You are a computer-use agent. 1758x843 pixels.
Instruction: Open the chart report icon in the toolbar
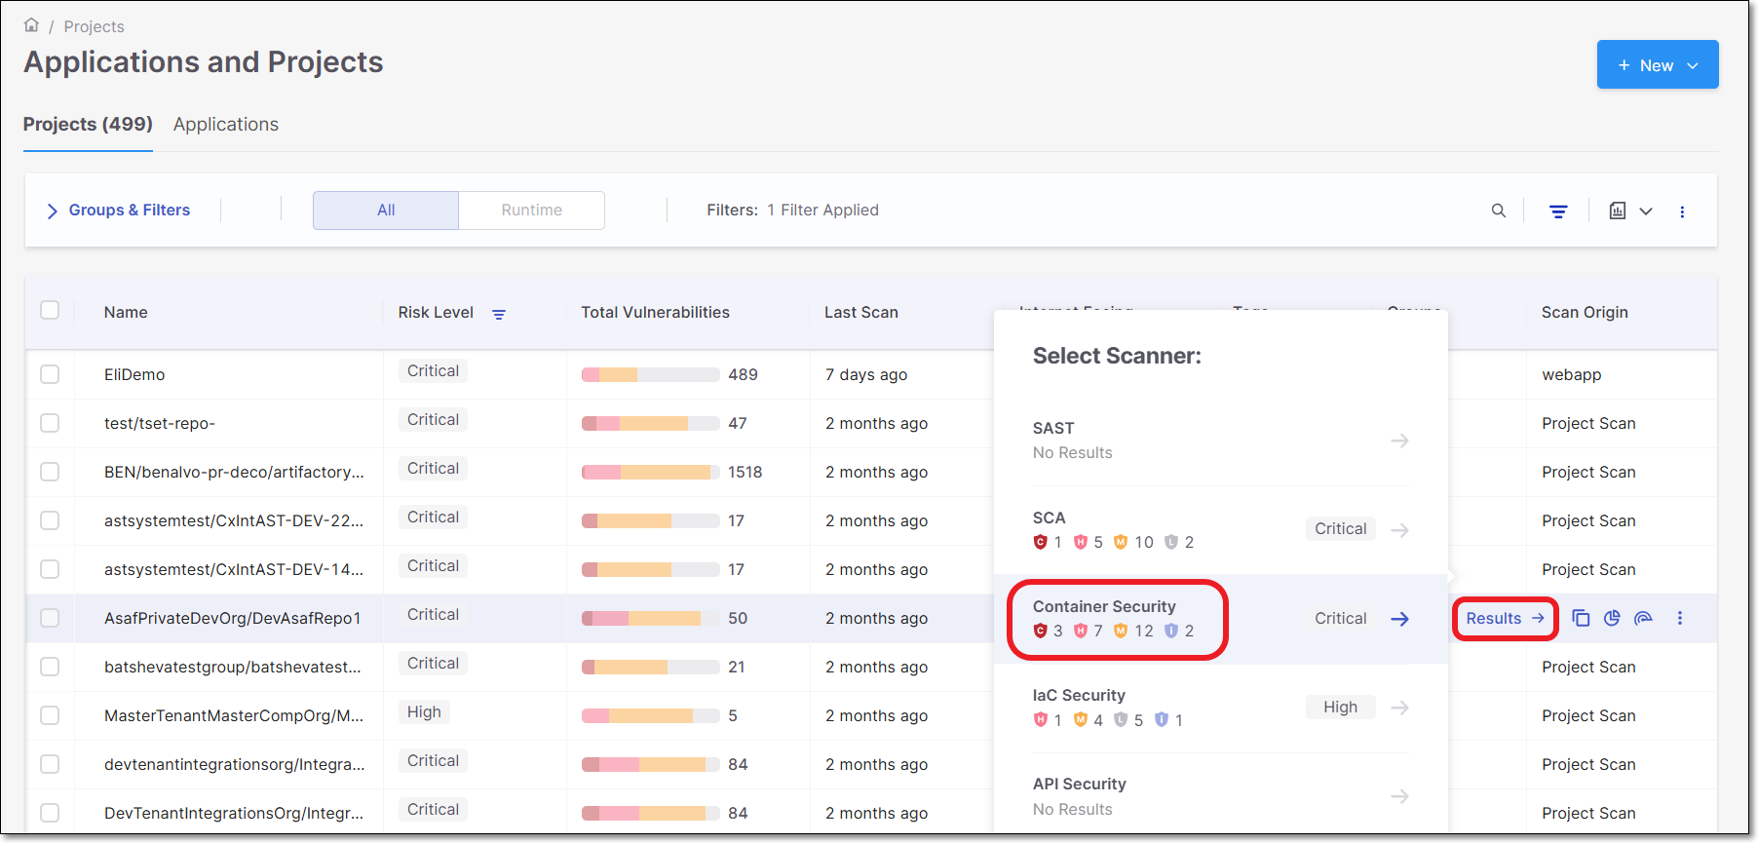[1618, 211]
